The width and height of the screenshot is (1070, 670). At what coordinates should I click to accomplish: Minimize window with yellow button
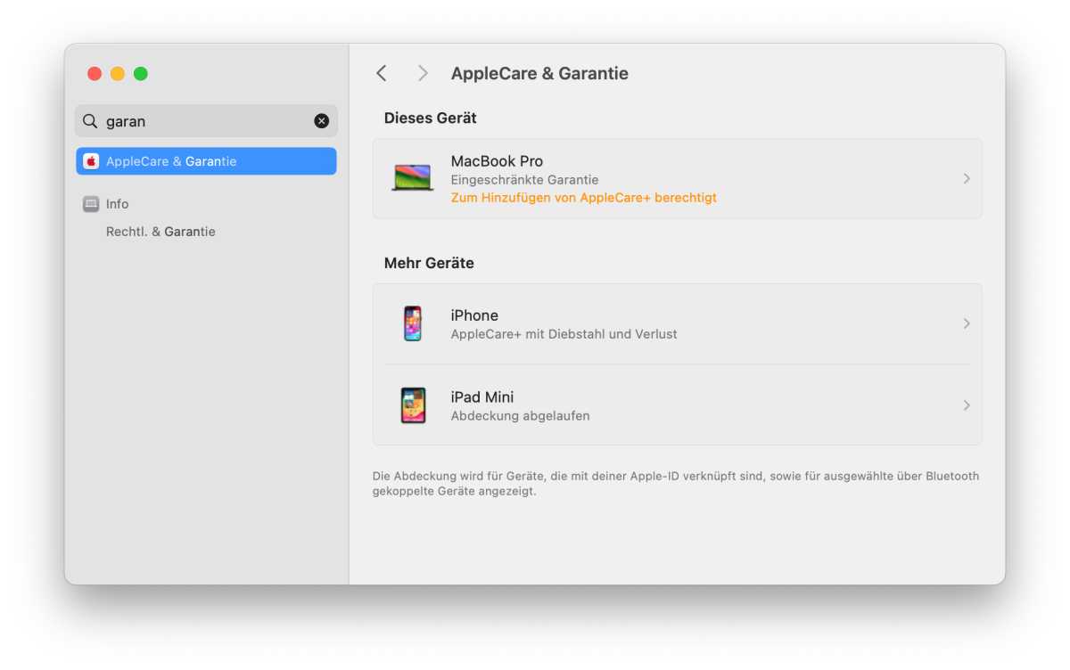point(118,74)
